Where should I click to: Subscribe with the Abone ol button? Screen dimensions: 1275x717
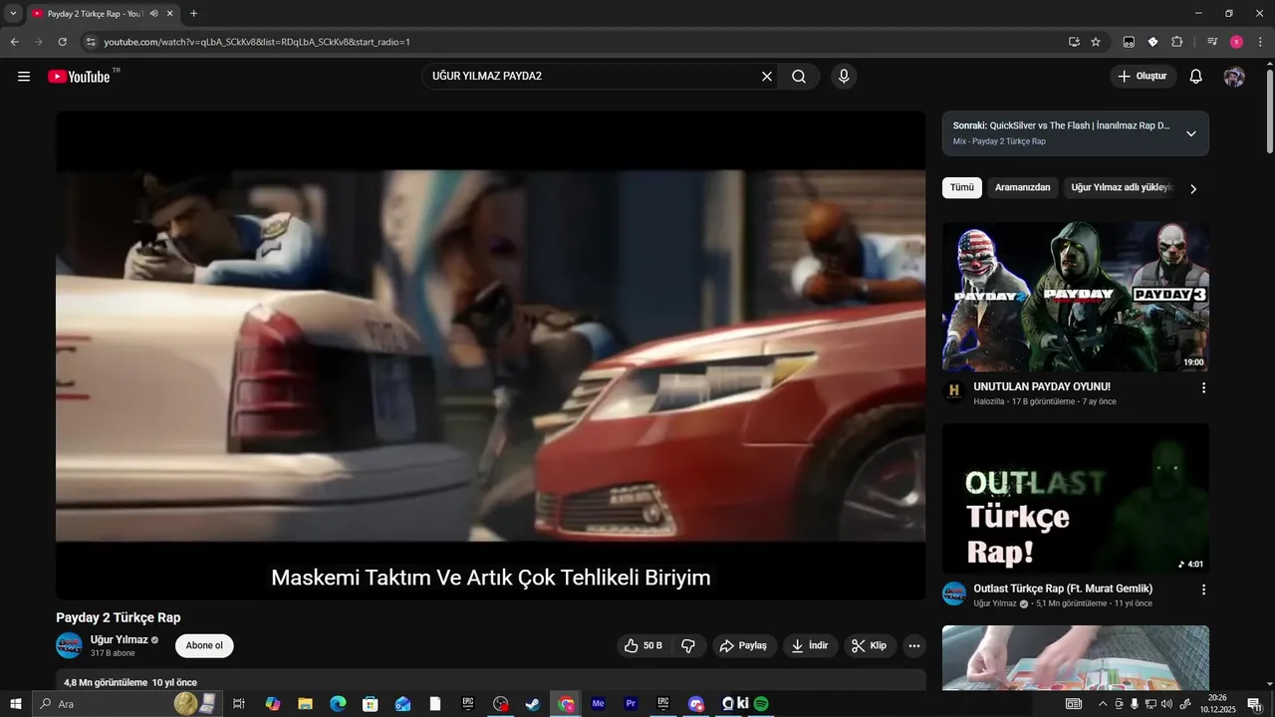[204, 645]
